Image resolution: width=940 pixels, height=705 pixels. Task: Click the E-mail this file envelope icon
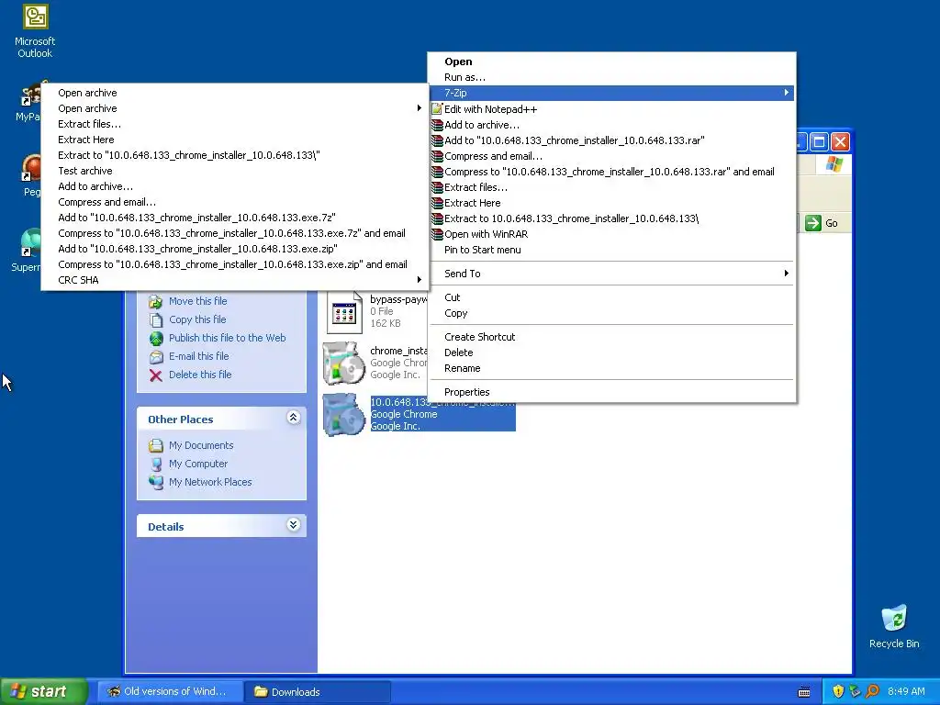click(156, 357)
